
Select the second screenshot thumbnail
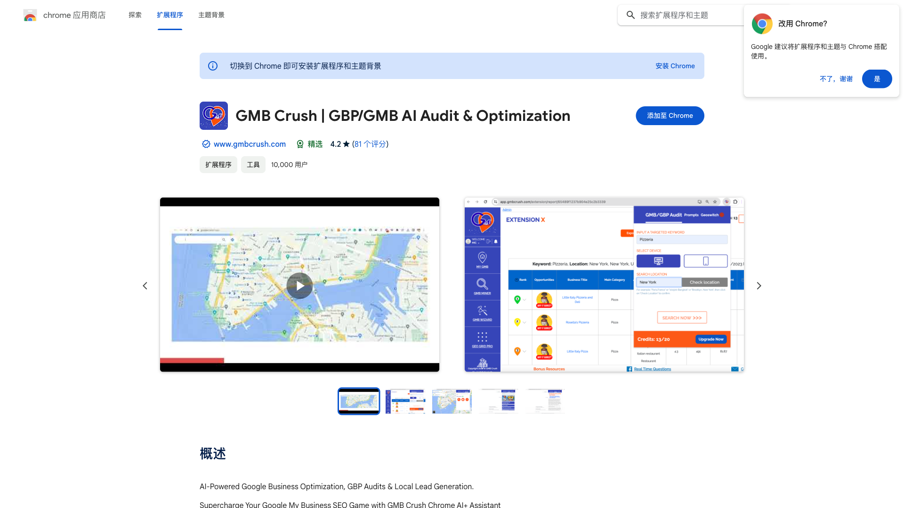coord(405,401)
